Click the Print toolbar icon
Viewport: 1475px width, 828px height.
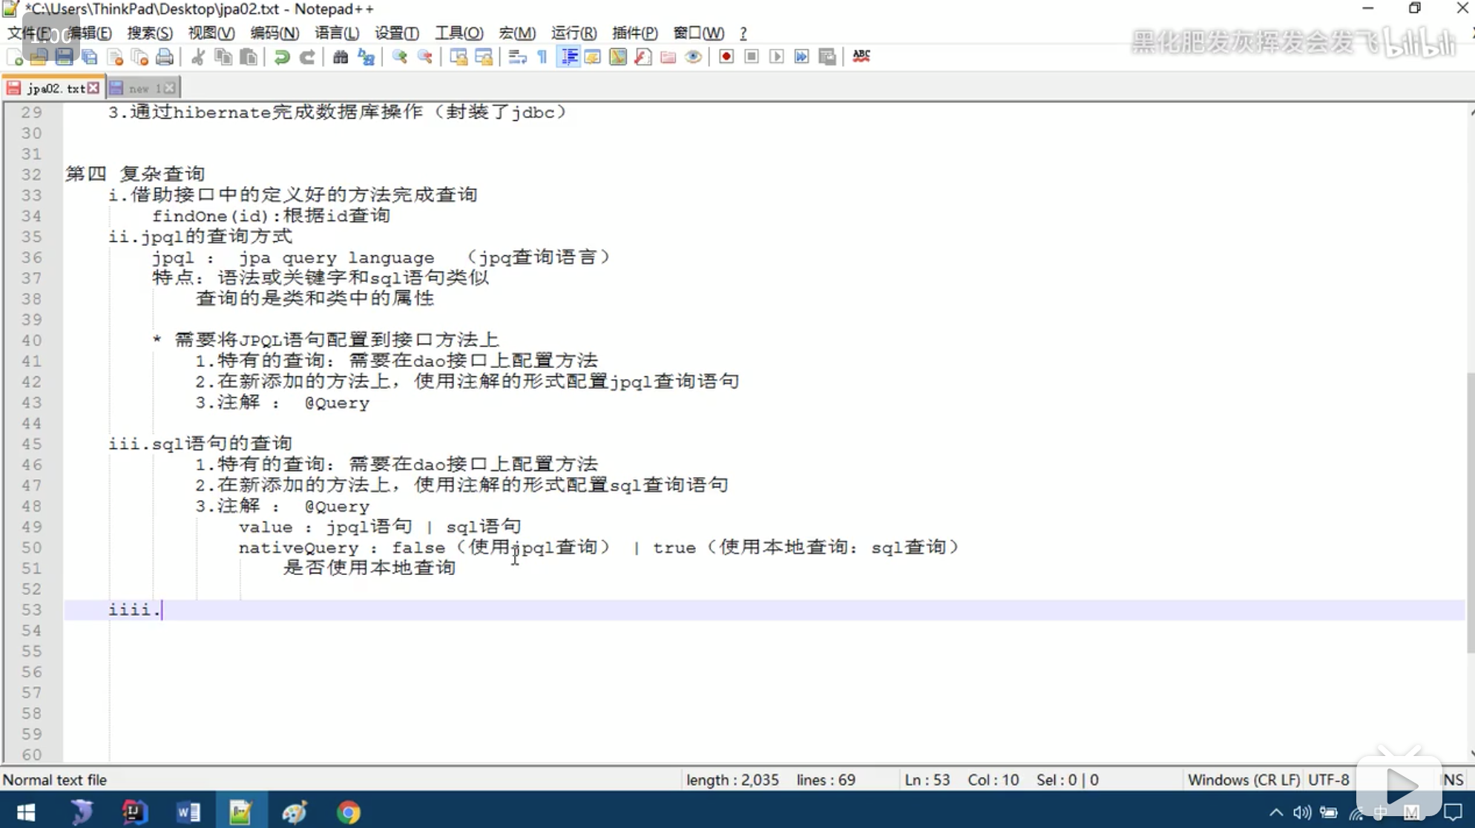click(x=165, y=56)
